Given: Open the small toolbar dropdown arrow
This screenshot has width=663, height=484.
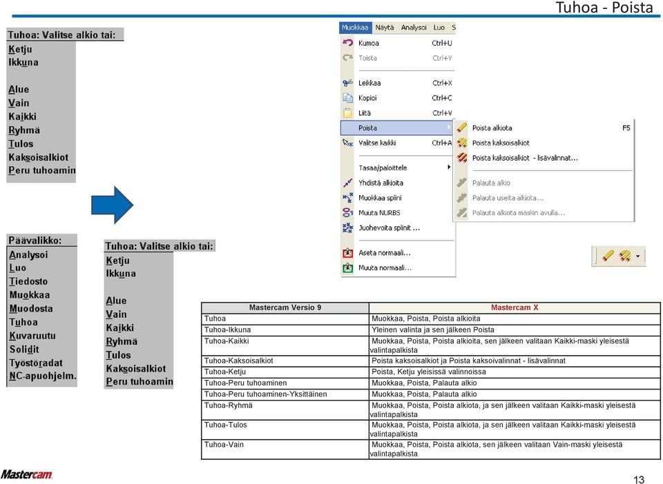Looking at the screenshot, I should 637,256.
